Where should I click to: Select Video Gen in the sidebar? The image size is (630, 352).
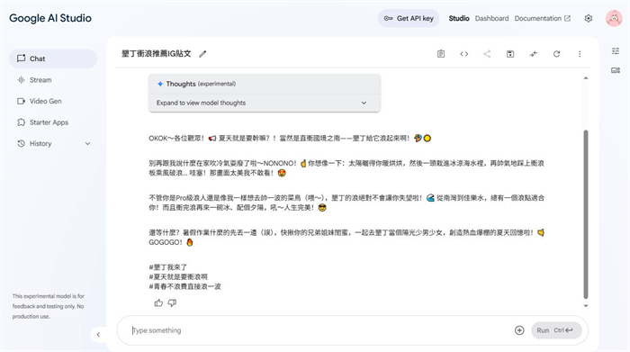click(x=52, y=101)
